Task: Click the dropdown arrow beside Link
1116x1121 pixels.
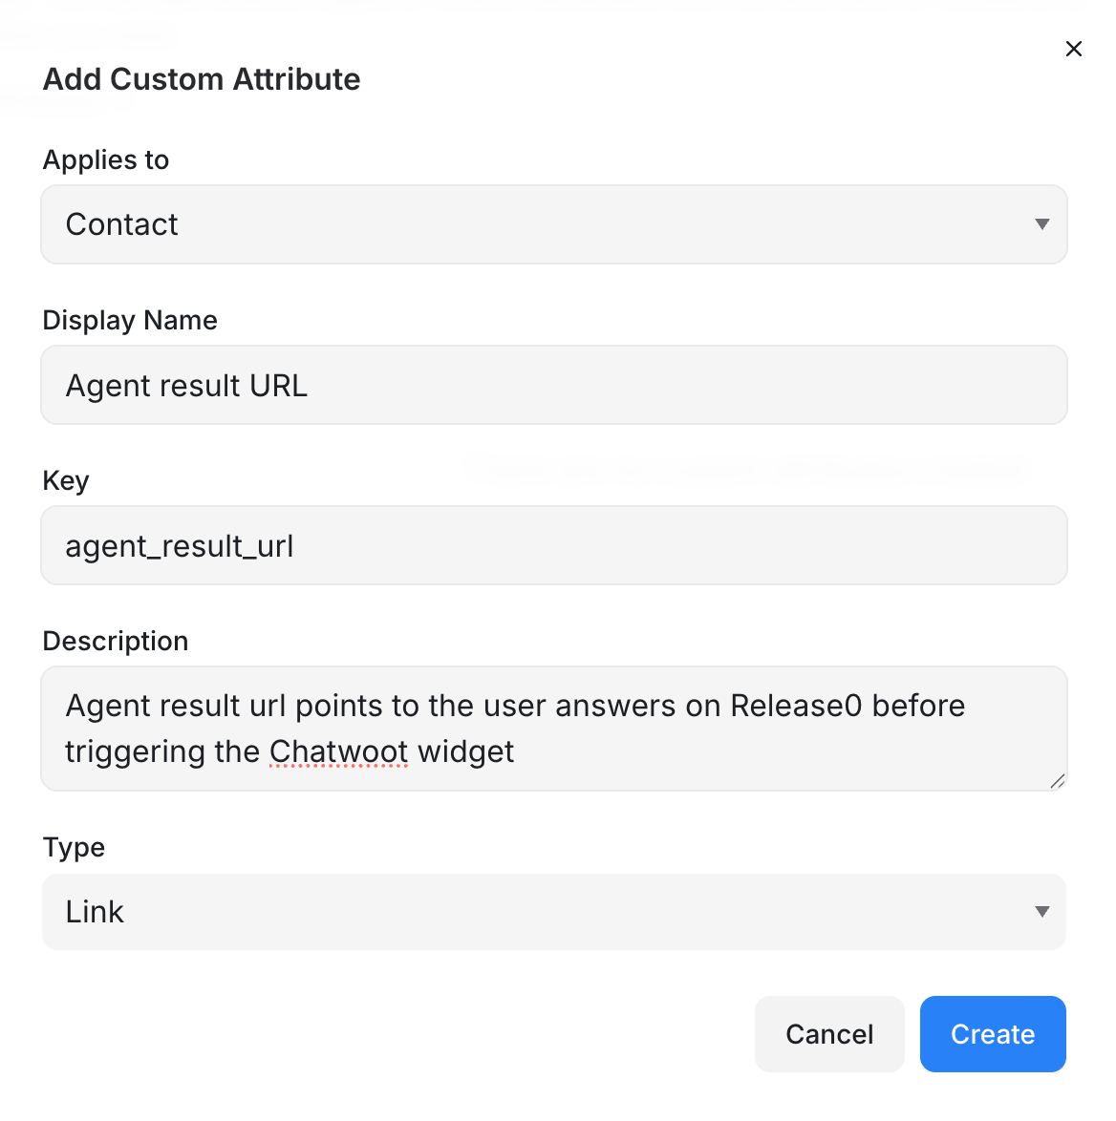Action: pos(1042,912)
